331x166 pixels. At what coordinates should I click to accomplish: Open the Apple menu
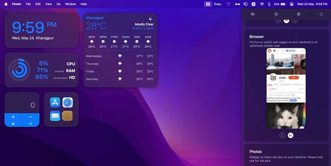click(6, 4)
